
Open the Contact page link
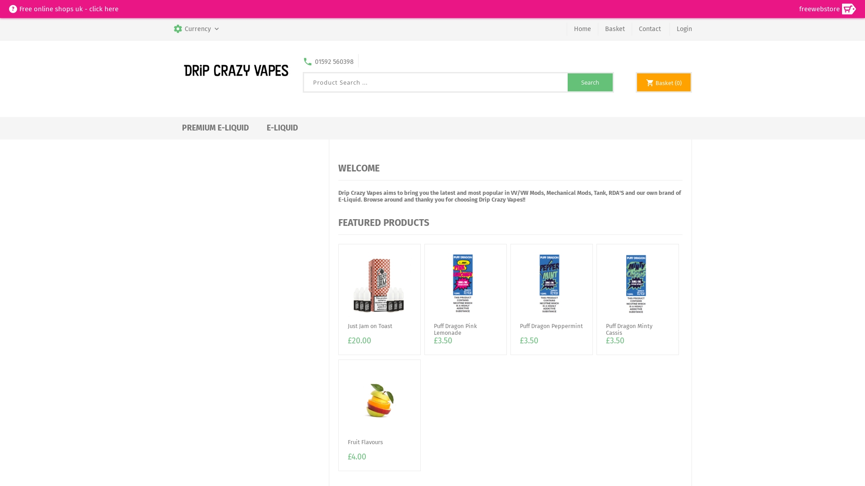pos(650,29)
